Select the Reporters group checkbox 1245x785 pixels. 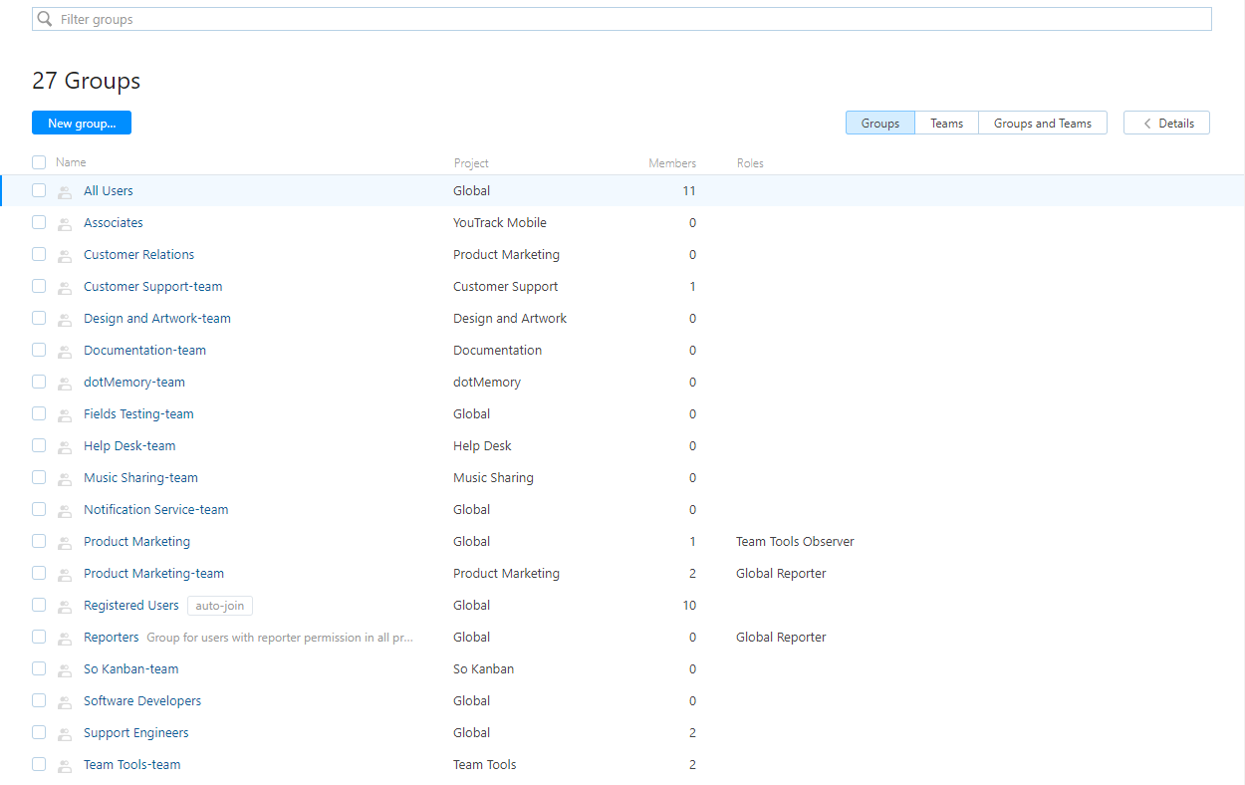click(x=39, y=637)
